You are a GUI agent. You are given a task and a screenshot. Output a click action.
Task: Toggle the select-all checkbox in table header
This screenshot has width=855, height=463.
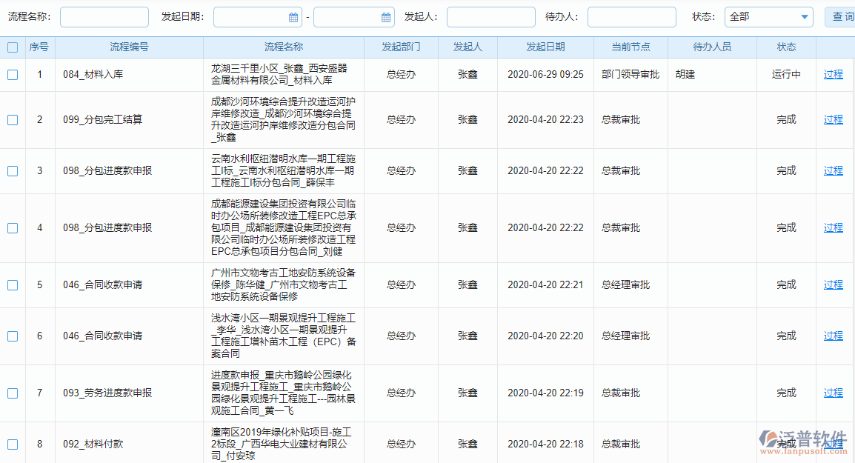tap(13, 47)
